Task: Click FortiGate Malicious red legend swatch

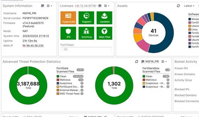Action: (x=58, y=80)
